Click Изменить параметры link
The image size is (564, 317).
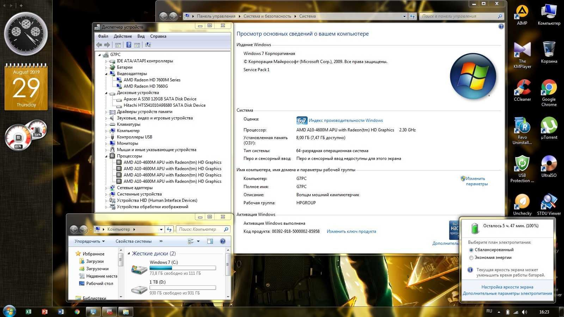click(x=477, y=181)
